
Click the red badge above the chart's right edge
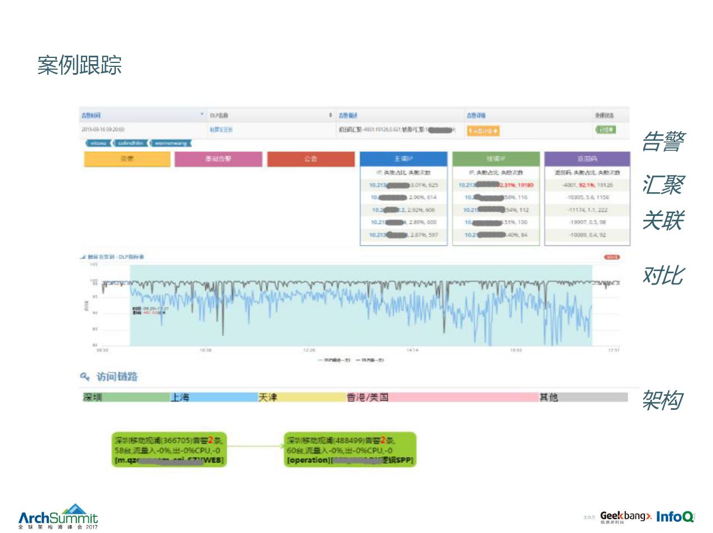tap(612, 257)
